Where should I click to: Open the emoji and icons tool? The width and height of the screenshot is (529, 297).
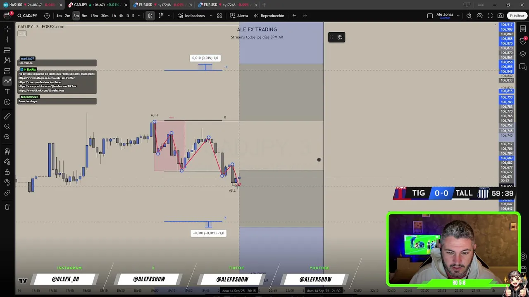[7, 102]
